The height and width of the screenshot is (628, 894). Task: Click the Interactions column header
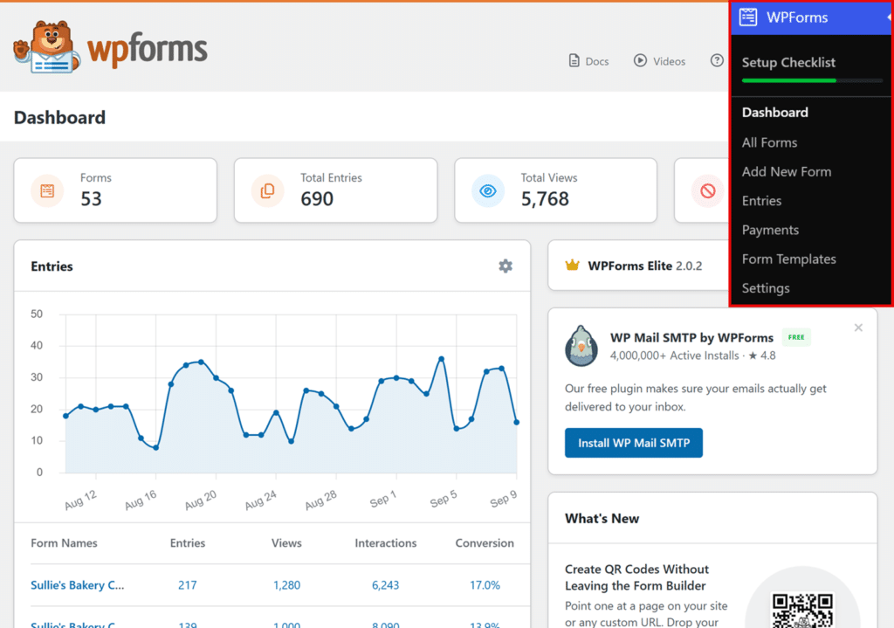(x=385, y=543)
